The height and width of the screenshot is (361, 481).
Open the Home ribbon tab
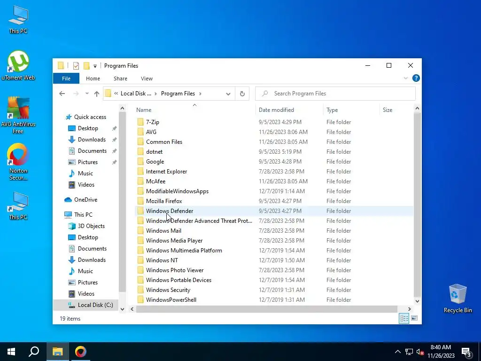coord(93,78)
